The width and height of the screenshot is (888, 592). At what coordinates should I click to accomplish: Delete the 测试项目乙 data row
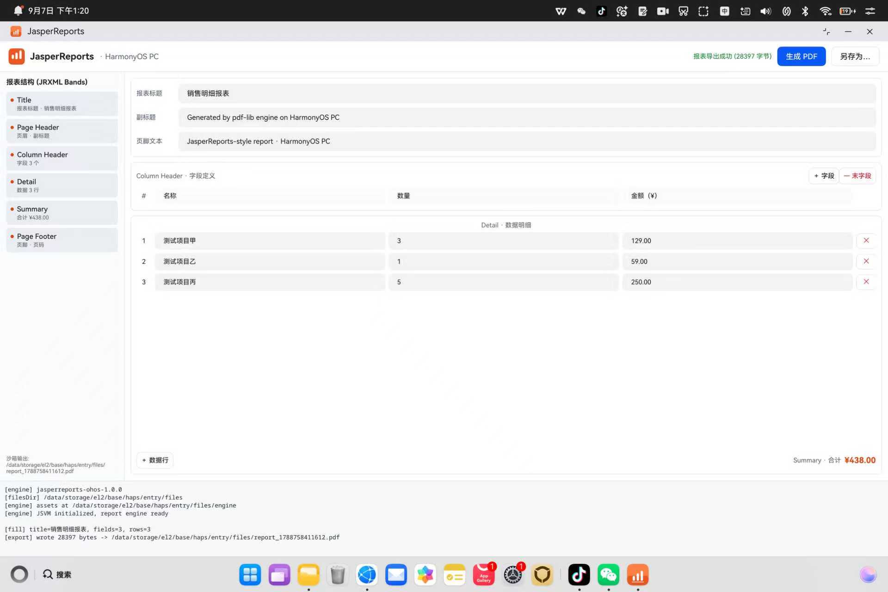click(866, 261)
